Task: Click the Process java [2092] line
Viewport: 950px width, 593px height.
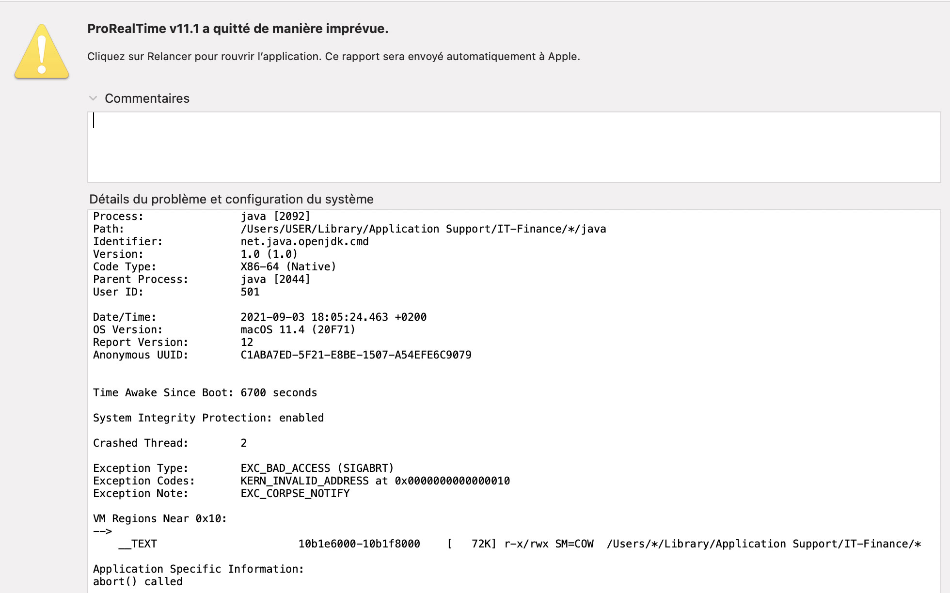Action: coord(201,216)
